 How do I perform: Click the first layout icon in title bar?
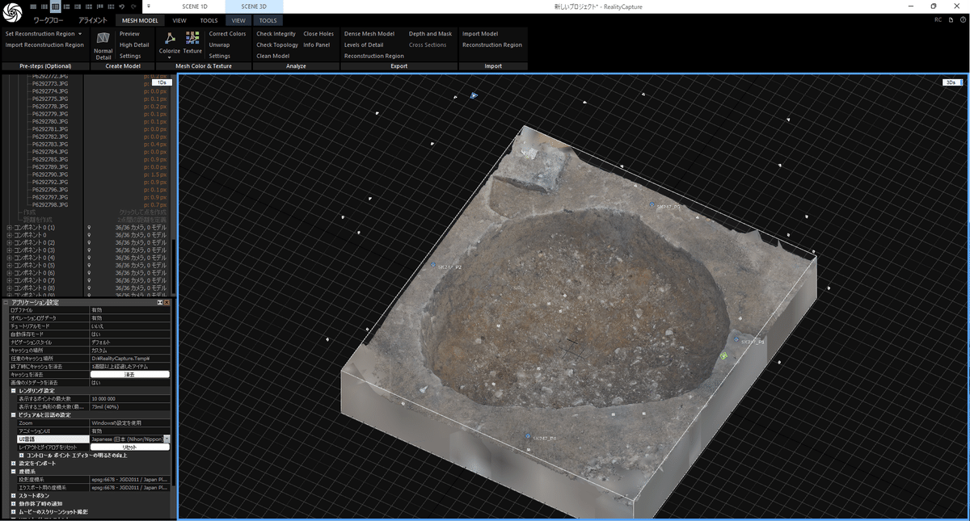[34, 6]
